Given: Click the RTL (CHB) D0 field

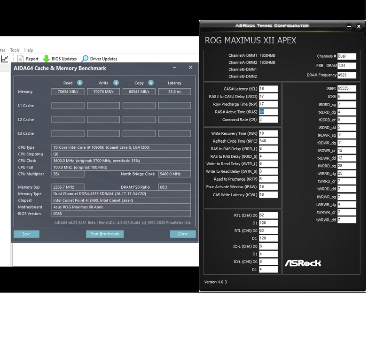Looking at the screenshot, I should click(x=268, y=230).
